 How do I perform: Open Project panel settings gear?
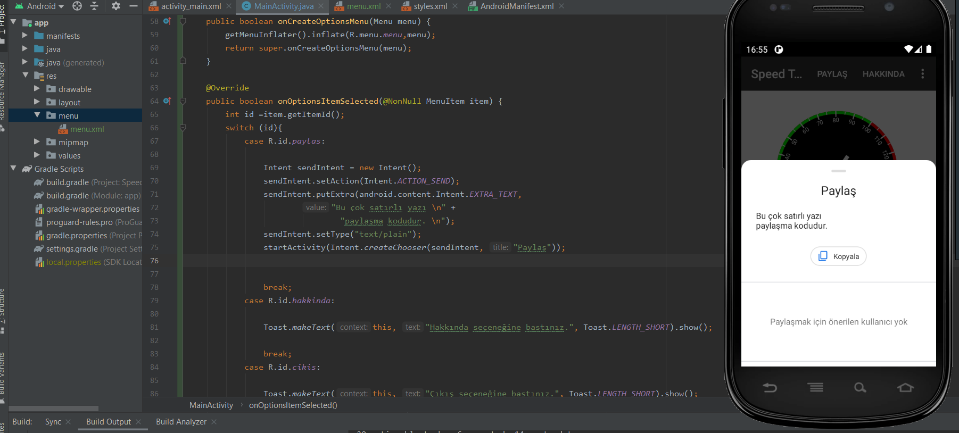(116, 6)
